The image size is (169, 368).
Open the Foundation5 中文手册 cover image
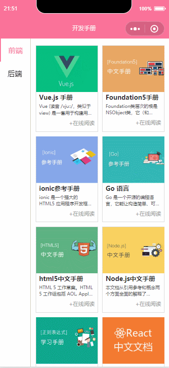pyautogui.click(x=133, y=69)
